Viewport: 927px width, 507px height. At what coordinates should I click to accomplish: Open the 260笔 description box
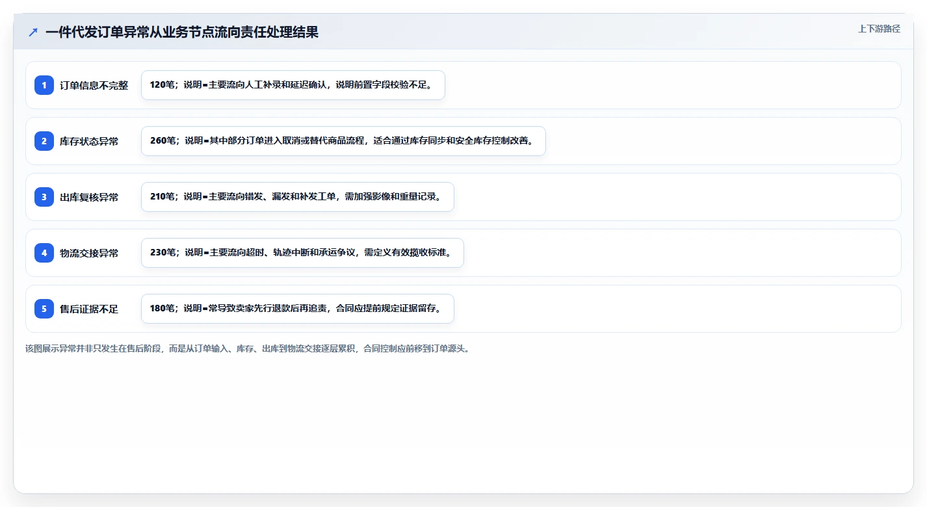[x=343, y=141]
